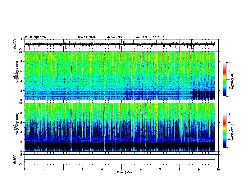Click the "10" kHz tick of ch.1 frequency axis
Image resolution: width=246 pixels, height=190 pixels.
tap(21, 52)
